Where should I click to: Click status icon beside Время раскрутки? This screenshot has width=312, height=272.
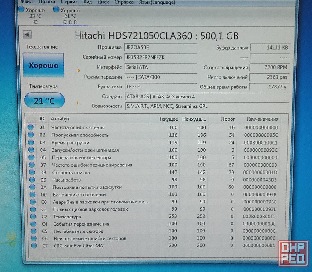tap(31, 142)
